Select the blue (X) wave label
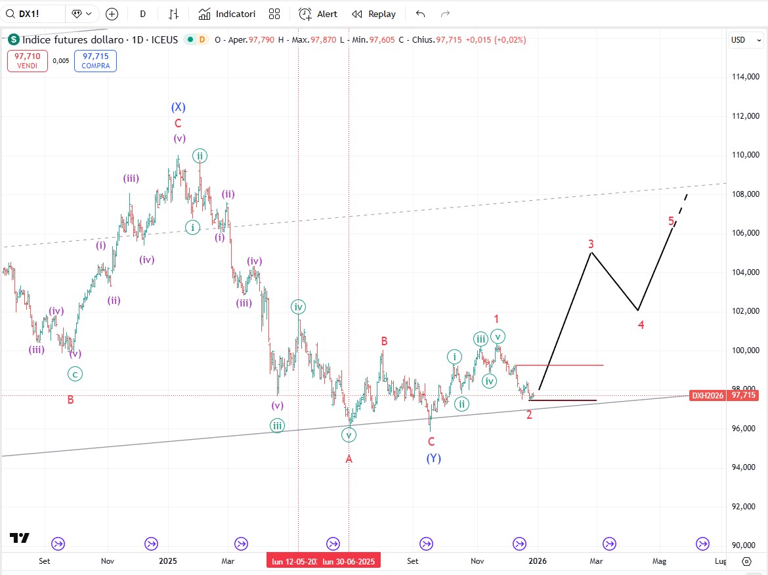This screenshot has height=575, width=768. pos(179,107)
